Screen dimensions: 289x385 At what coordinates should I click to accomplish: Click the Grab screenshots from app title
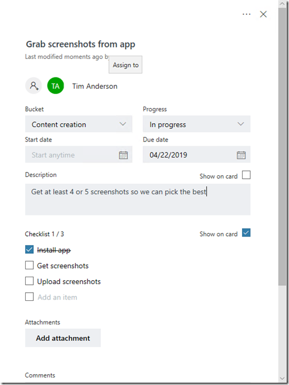(x=81, y=45)
